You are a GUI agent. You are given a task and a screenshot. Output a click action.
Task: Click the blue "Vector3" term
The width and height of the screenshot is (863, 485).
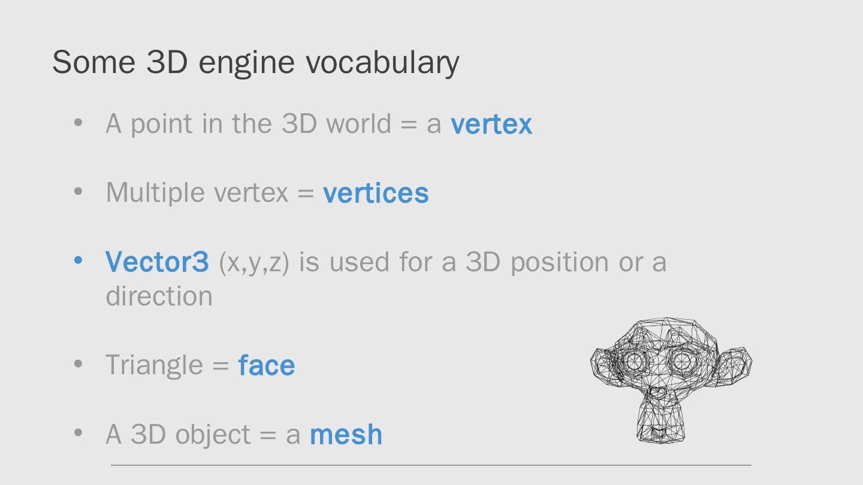coord(157,262)
